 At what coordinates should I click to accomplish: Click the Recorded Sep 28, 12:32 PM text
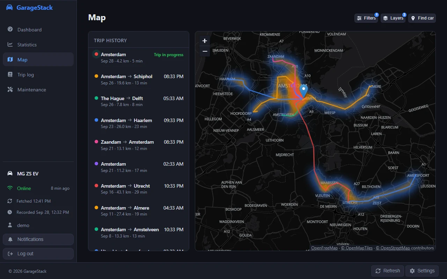point(43,212)
